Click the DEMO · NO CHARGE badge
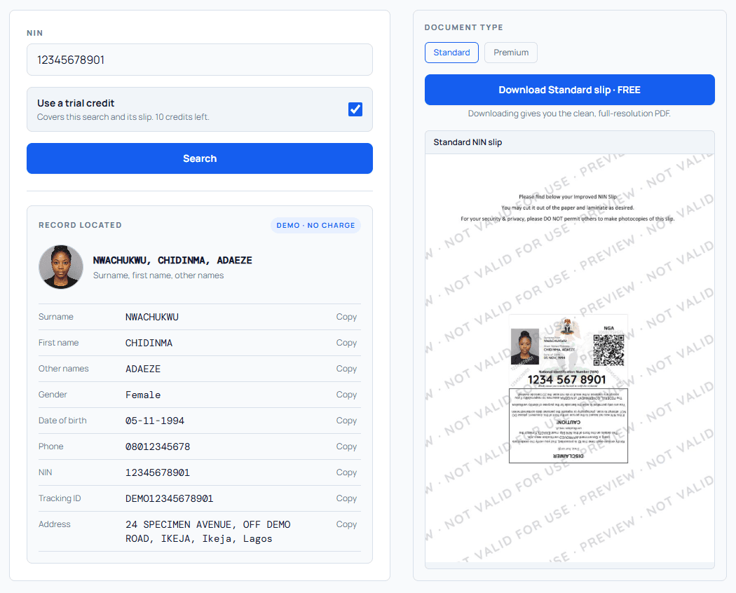 click(x=315, y=226)
